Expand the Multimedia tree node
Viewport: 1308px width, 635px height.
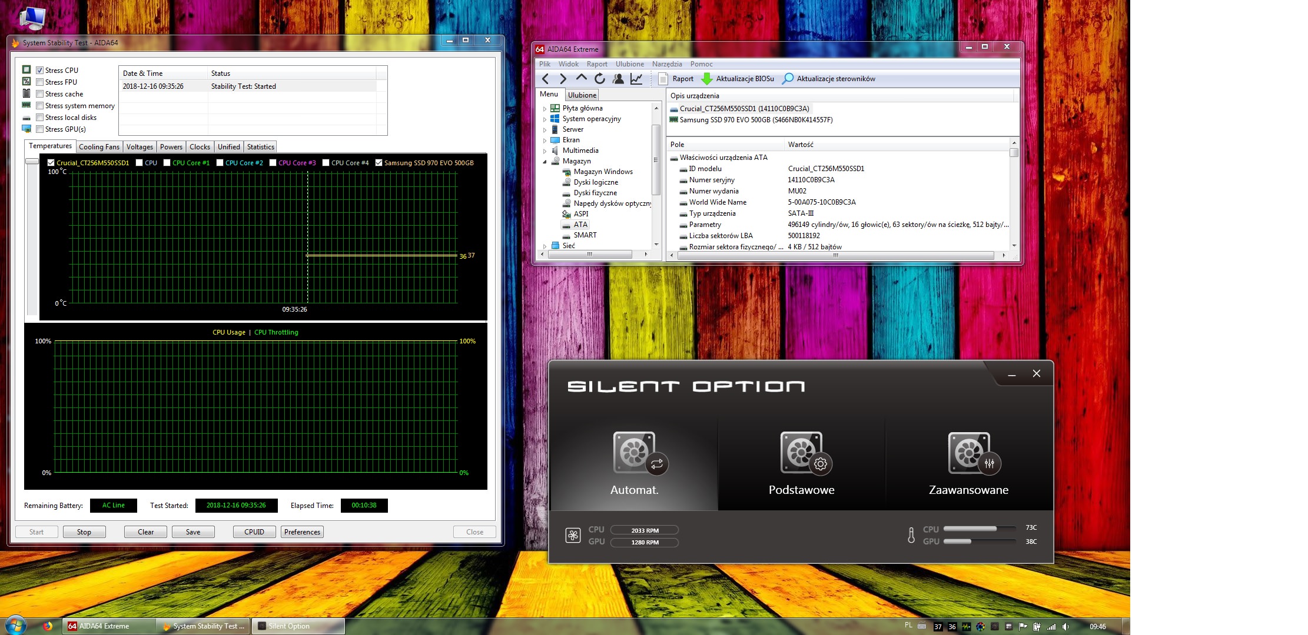pyautogui.click(x=545, y=151)
